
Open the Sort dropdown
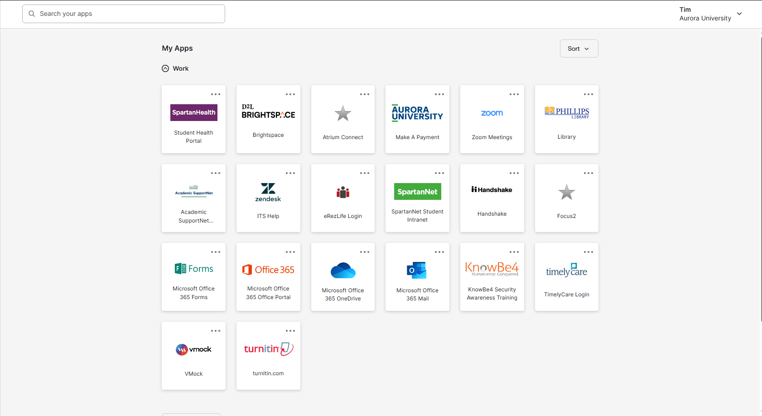(579, 48)
